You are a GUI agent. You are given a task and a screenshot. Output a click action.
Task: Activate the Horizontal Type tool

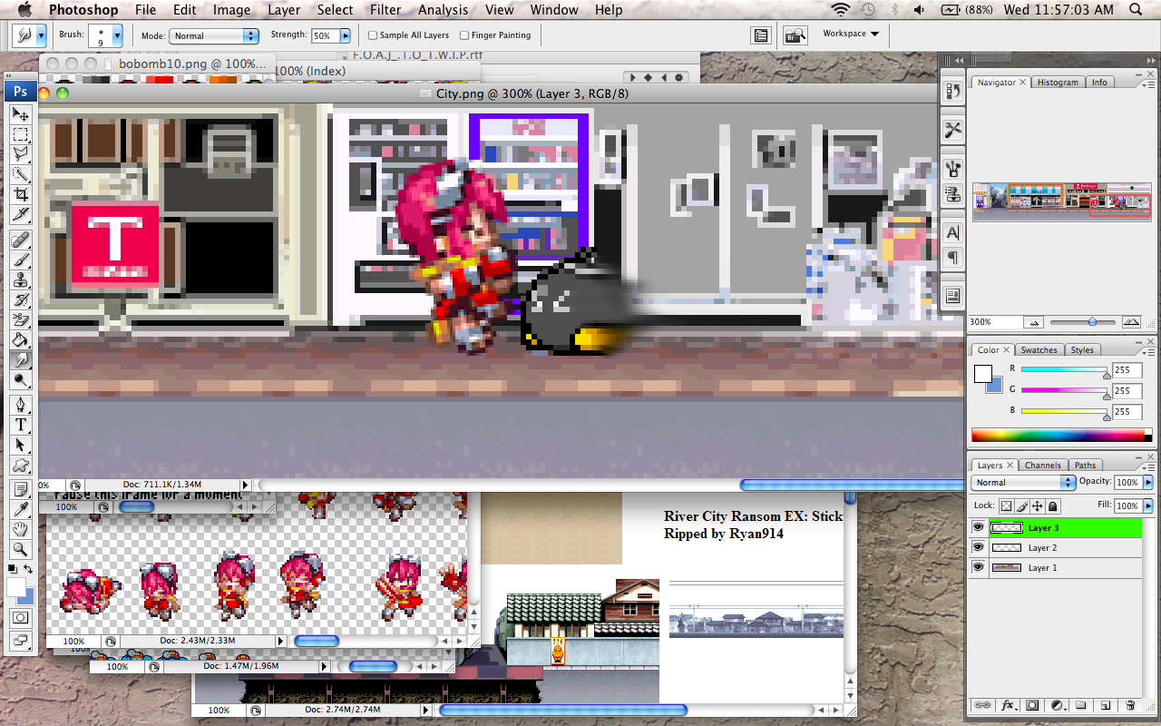click(20, 425)
